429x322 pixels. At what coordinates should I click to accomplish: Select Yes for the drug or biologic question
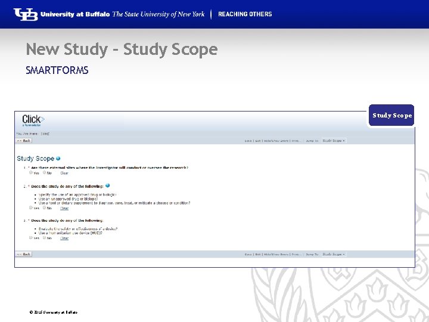(31, 208)
